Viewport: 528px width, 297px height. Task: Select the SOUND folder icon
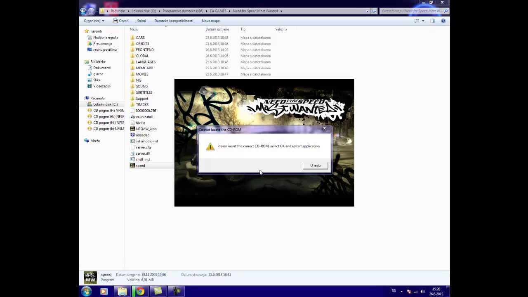click(132, 86)
